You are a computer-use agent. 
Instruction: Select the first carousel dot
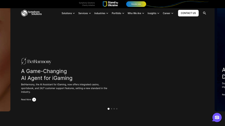(x=108, y=109)
